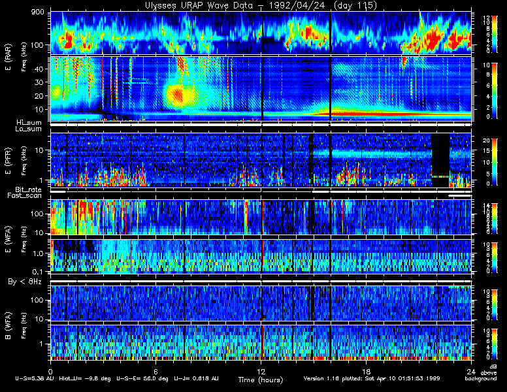
Task: Click the '40' kHz tick label in RAR panel
Action: tap(39, 69)
